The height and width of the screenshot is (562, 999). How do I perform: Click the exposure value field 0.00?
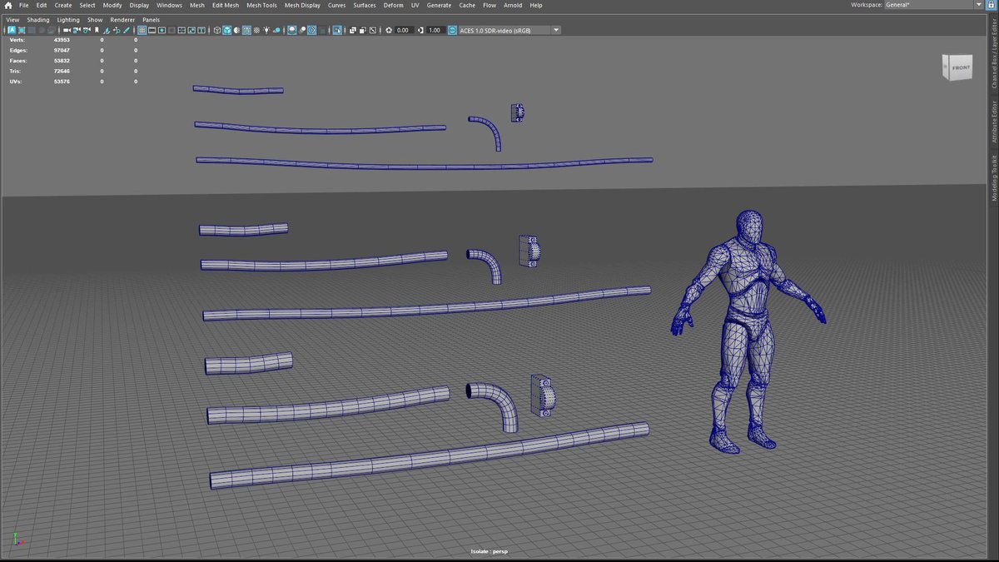click(403, 30)
